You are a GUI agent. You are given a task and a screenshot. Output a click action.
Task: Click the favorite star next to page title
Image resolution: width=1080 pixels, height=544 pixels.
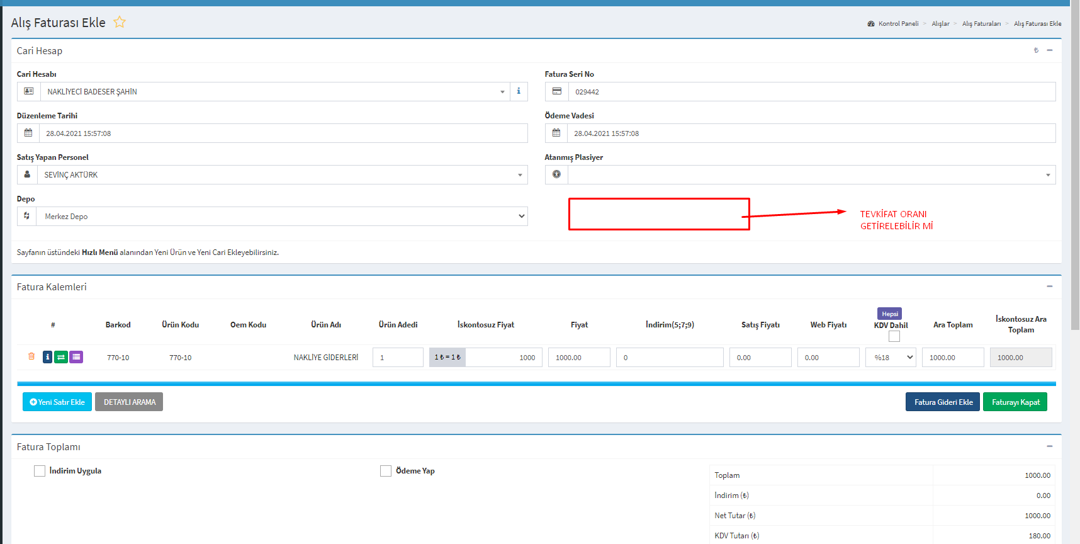tap(120, 23)
